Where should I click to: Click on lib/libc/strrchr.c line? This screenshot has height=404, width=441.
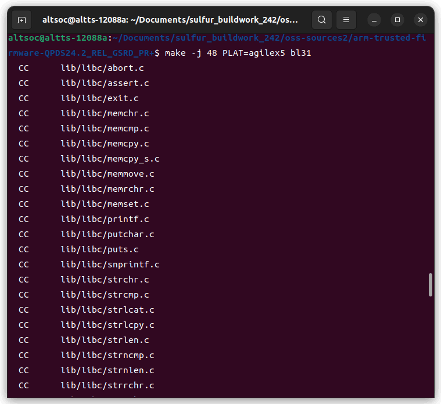107,385
